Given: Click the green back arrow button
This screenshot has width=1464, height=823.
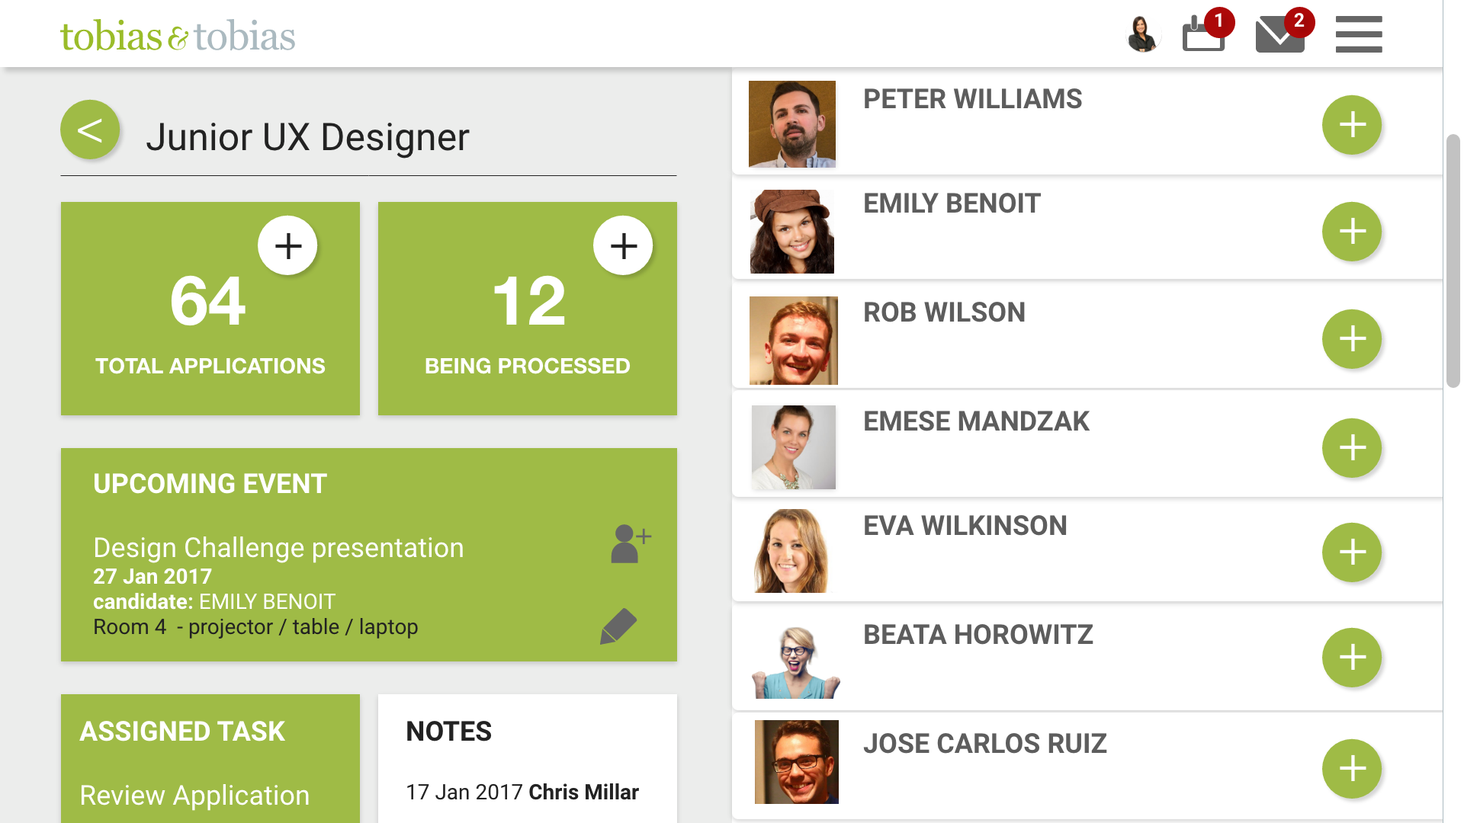Looking at the screenshot, I should tap(90, 130).
